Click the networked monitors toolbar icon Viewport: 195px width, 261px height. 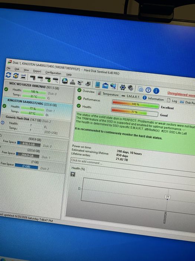113,86
